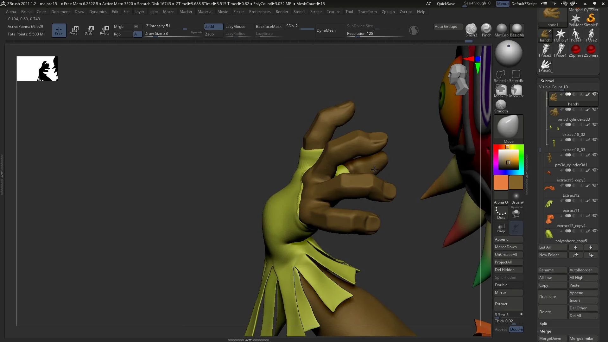608x342 pixels.
Task: Collapse the right tray using the edge chevron
Action: pos(527,174)
